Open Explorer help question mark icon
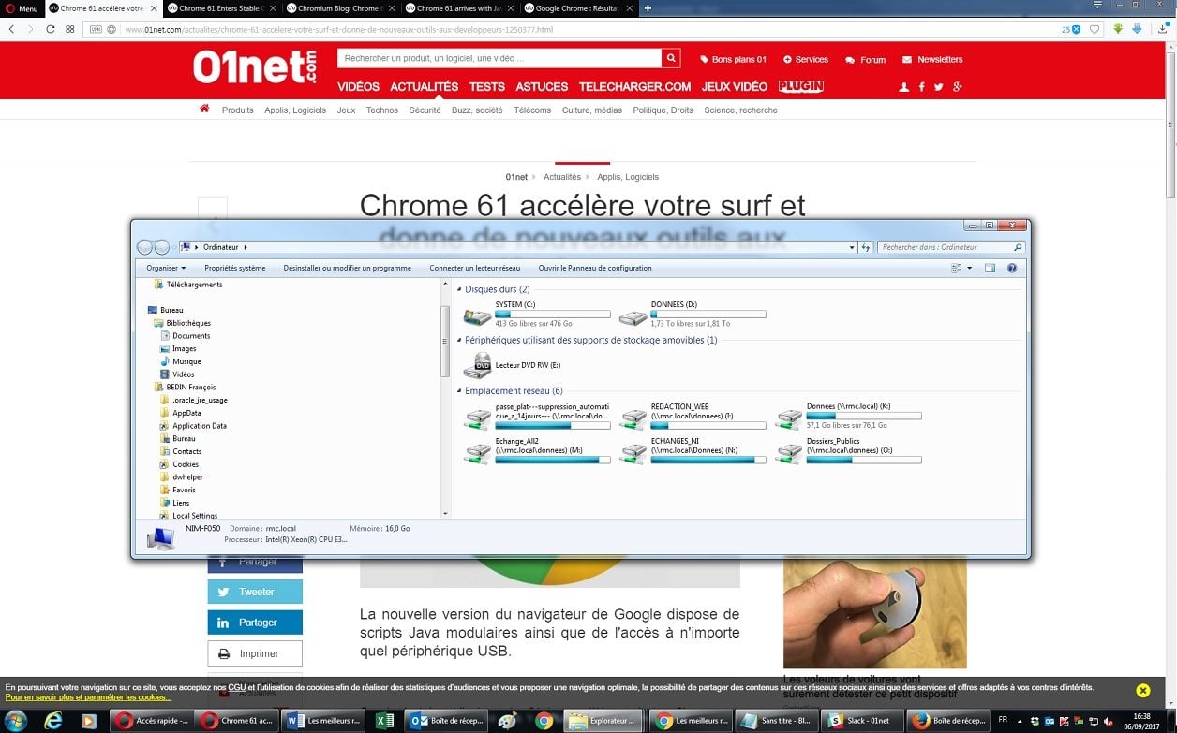The height and width of the screenshot is (733, 1177). click(1012, 268)
